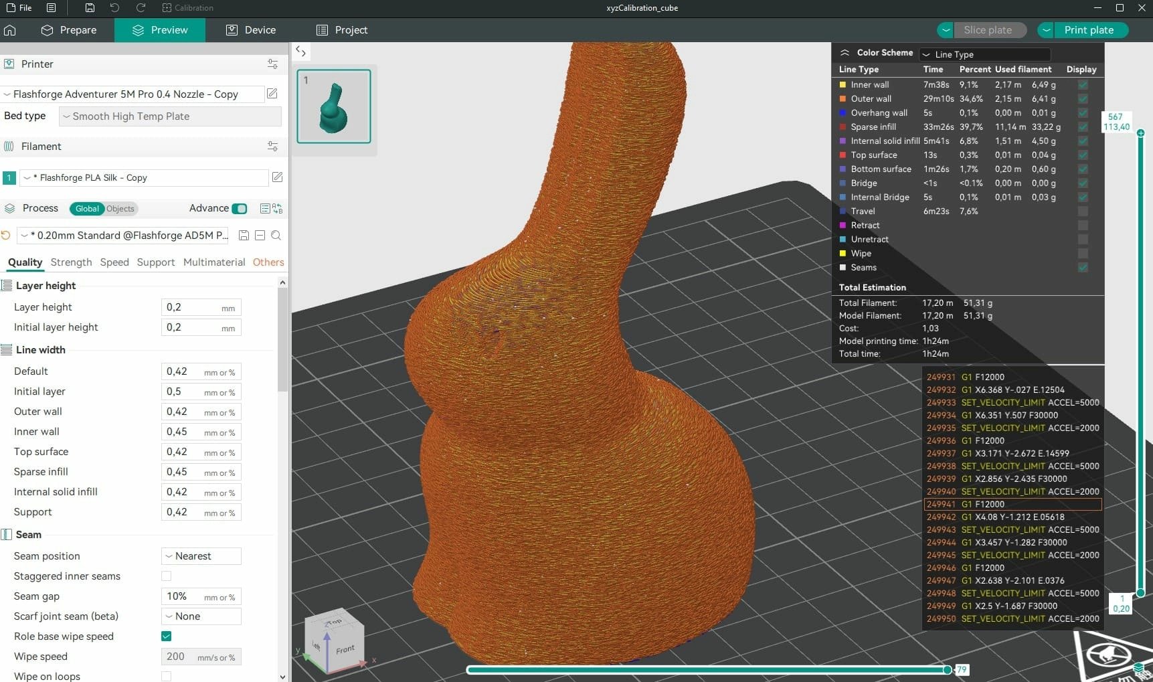Screen dimensions: 1153x682
Task: Search process settings with magnifier icon
Action: (x=276, y=236)
